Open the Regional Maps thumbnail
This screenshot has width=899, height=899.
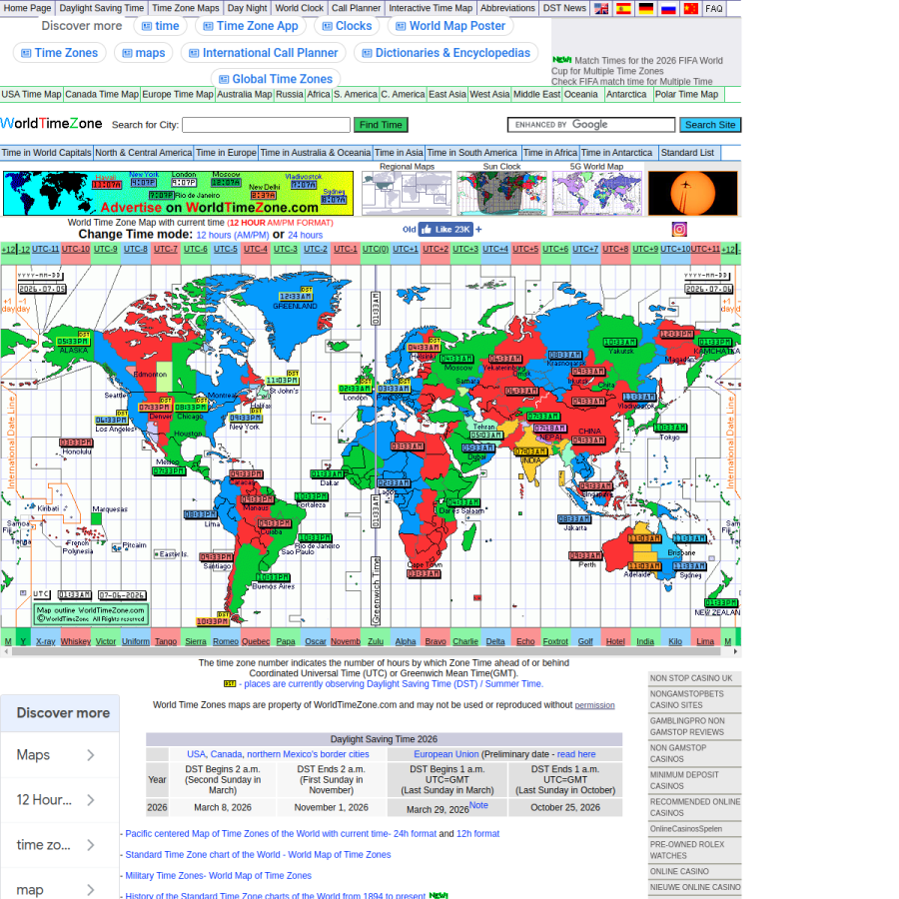pyautogui.click(x=407, y=193)
